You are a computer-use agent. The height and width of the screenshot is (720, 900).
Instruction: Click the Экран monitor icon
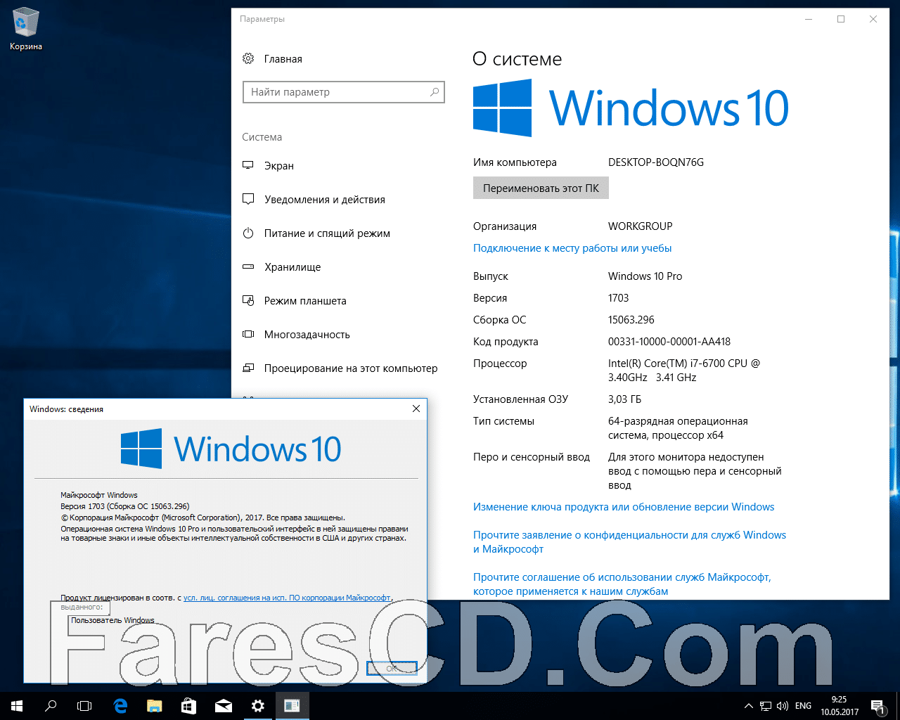(248, 166)
